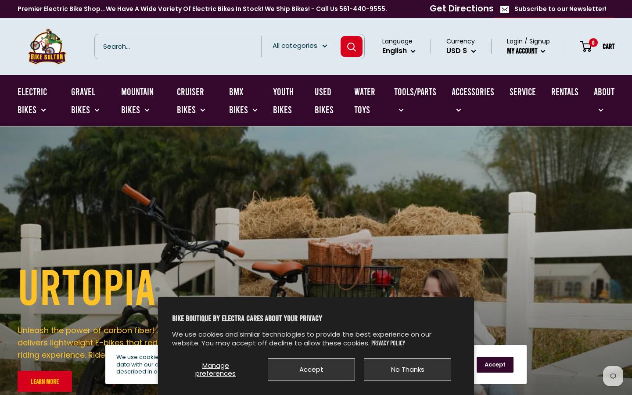Click the Learn More button
The height and width of the screenshot is (395, 632).
pos(45,381)
